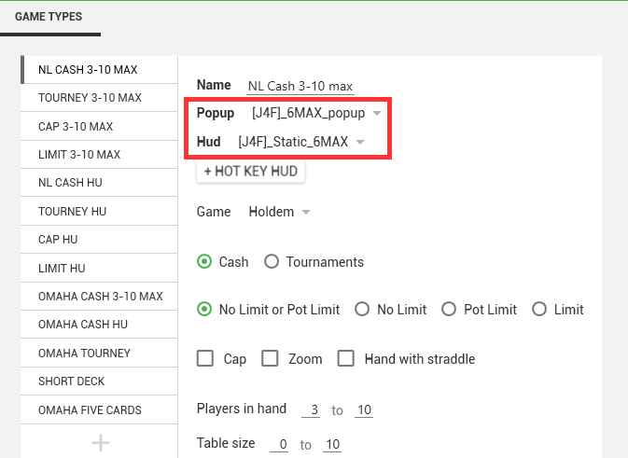
Task: Select SHORT DECK game type
Action: click(99, 382)
